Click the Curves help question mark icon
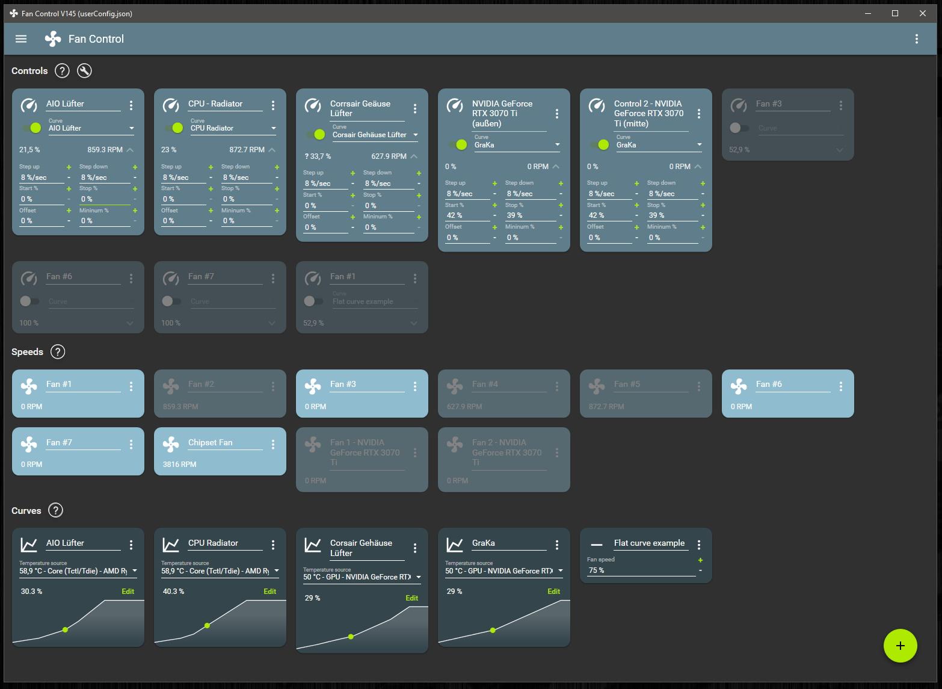 click(55, 511)
